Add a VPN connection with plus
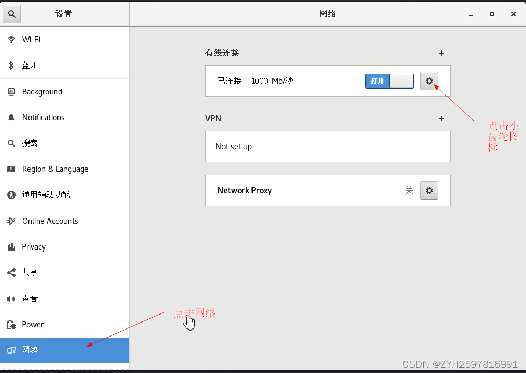526x373 pixels. (442, 119)
